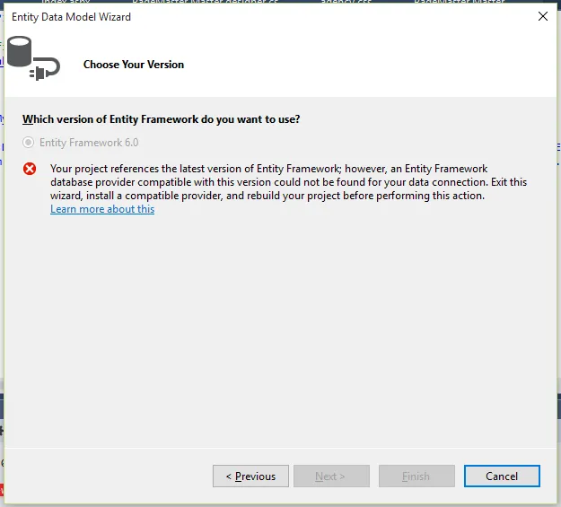This screenshot has height=507, width=561.
Task: Click the disabled Next button
Action: click(331, 476)
